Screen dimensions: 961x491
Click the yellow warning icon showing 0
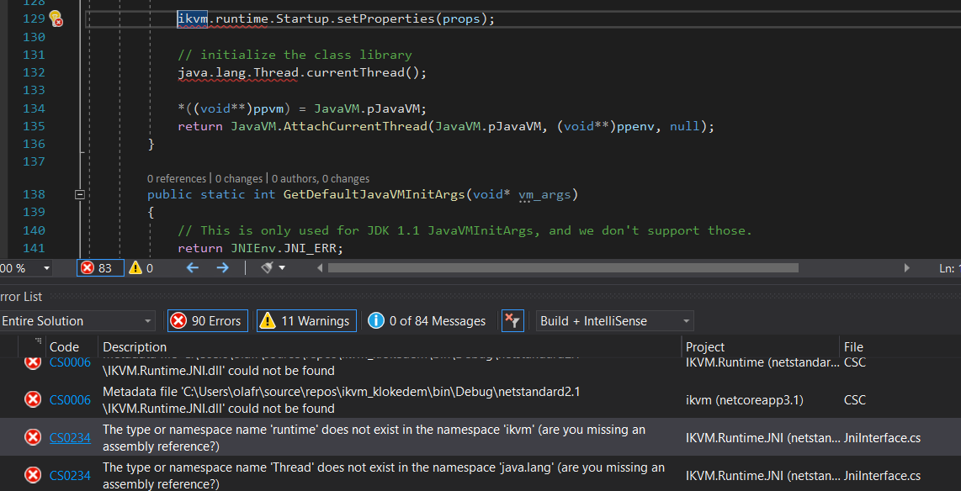pos(136,267)
